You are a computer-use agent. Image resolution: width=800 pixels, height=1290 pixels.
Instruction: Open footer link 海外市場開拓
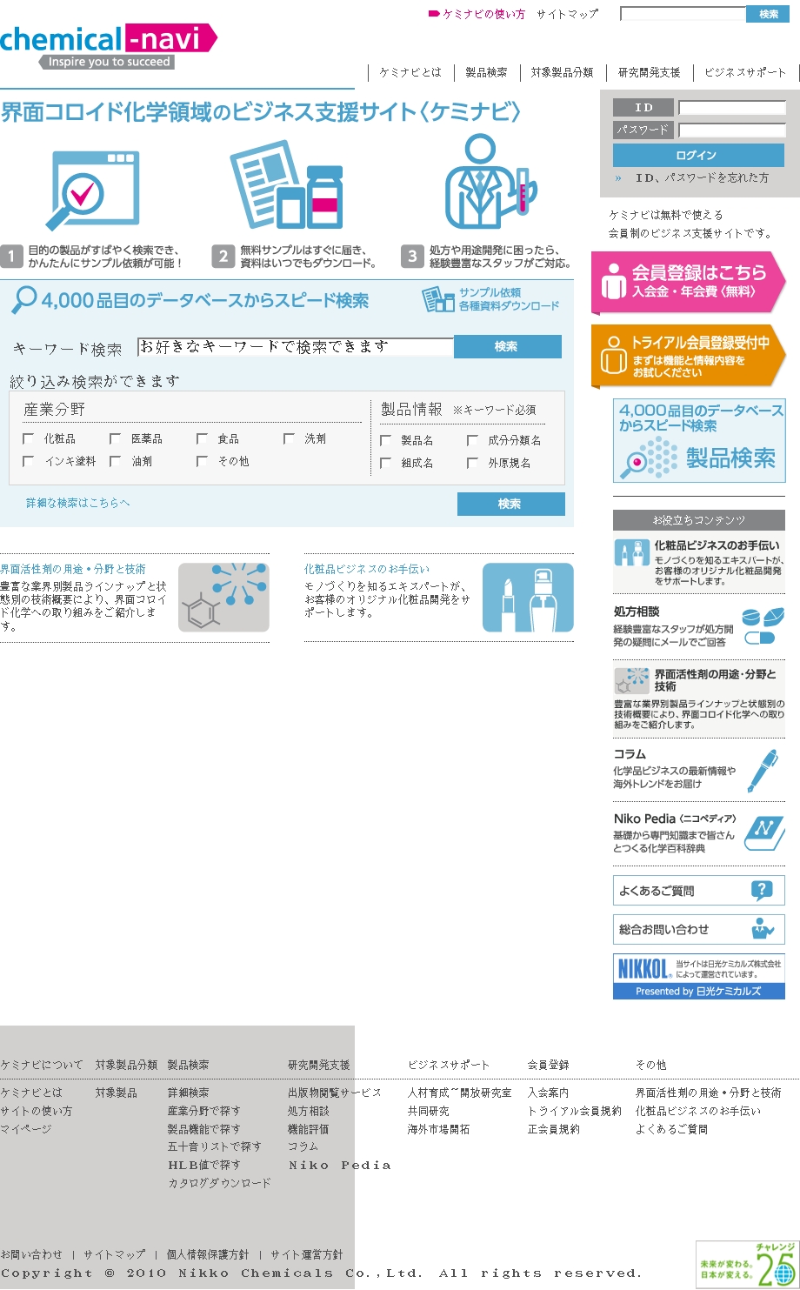pyautogui.click(x=438, y=1129)
